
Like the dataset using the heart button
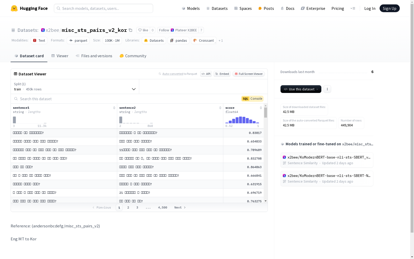(x=143, y=30)
